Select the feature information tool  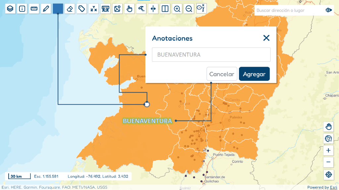coord(22,9)
